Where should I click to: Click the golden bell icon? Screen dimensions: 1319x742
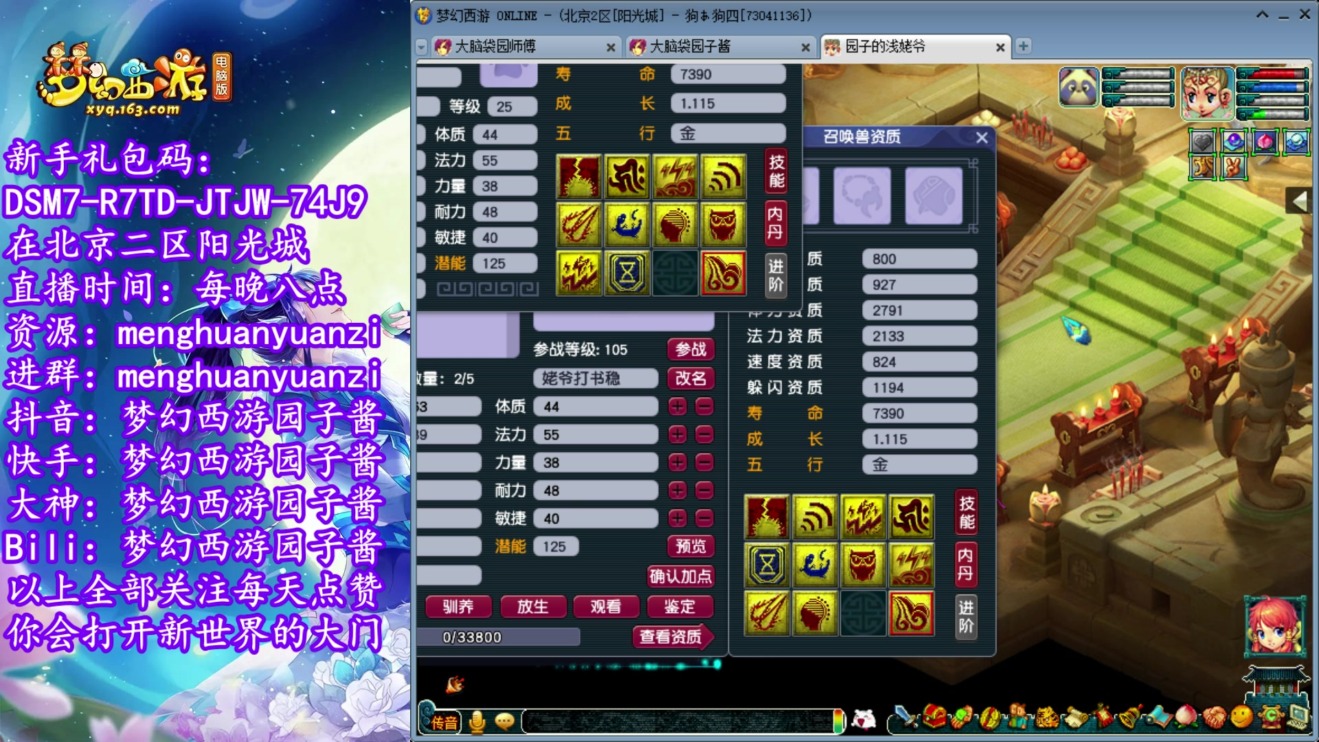(1130, 718)
